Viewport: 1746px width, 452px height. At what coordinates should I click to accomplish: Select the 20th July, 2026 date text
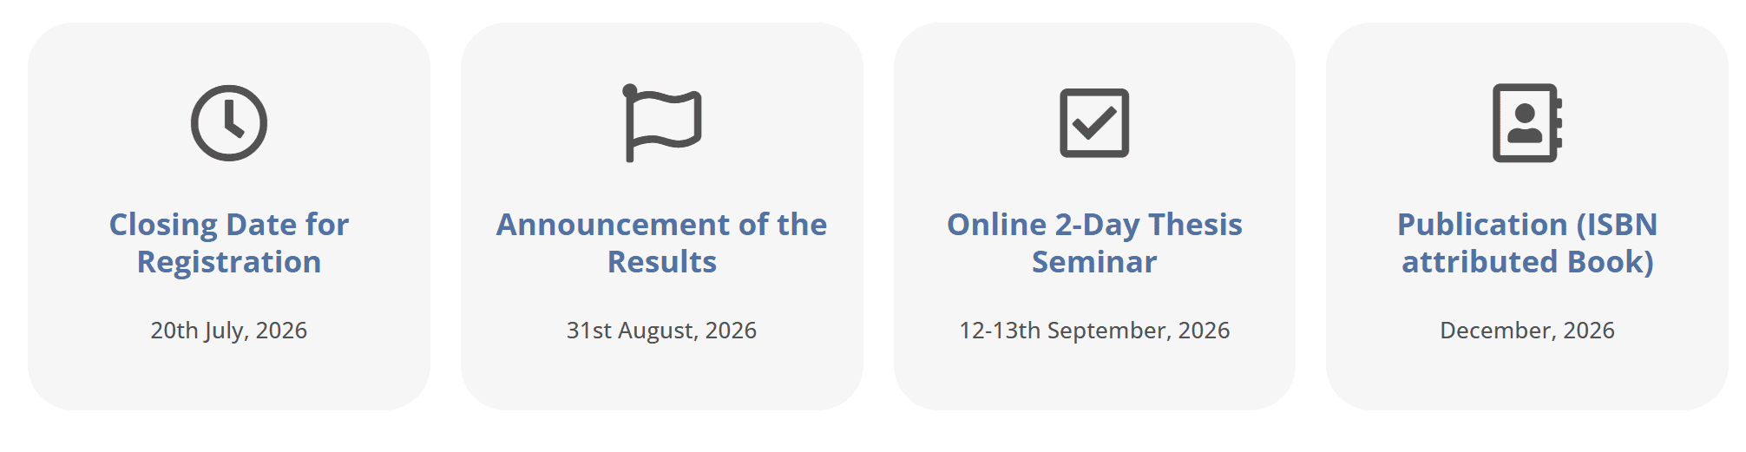229,331
